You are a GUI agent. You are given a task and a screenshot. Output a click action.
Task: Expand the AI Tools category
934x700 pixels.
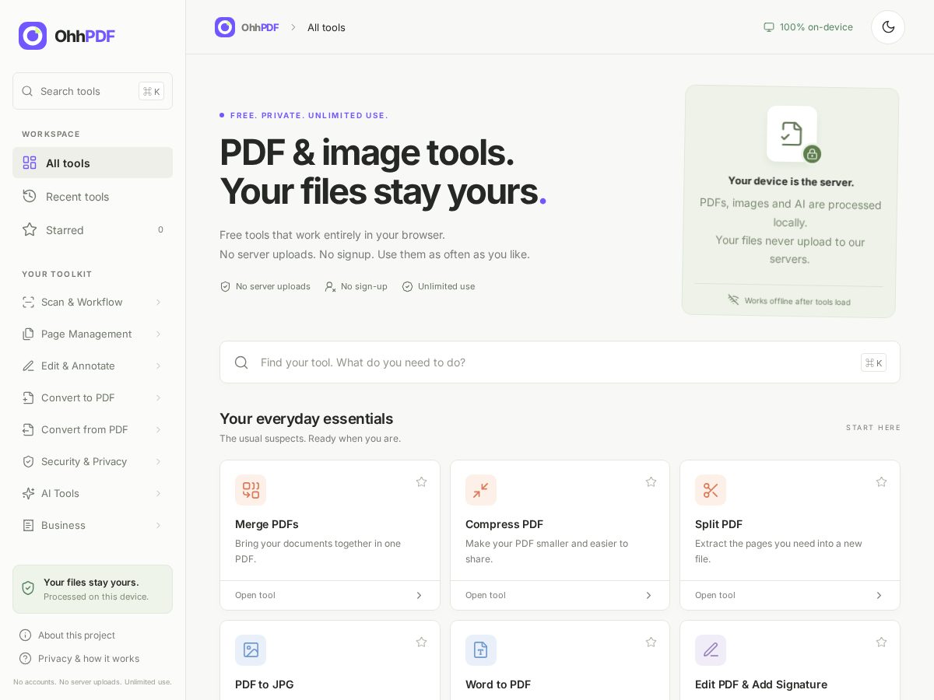(x=93, y=493)
